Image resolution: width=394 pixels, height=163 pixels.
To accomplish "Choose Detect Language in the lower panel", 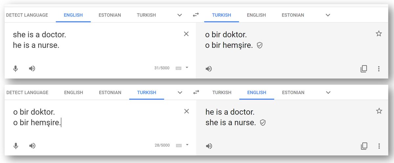I will coord(27,93).
